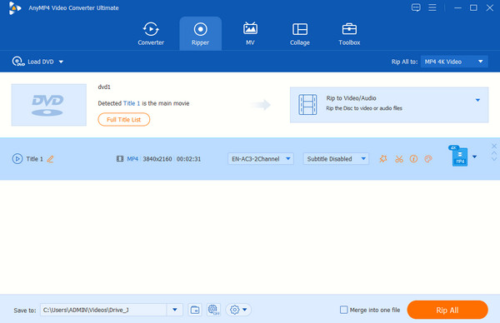Move Title 1 down with arrow
Viewport: 500px width, 323px height.
(494, 159)
